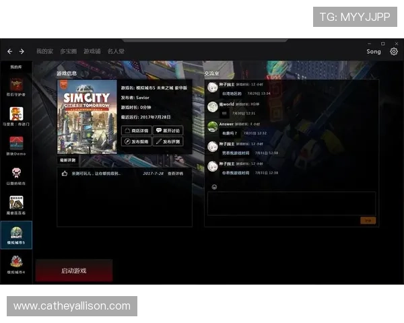The height and width of the screenshot is (323, 404).
Task: Go forward with the right arrow
Action: click(22, 52)
